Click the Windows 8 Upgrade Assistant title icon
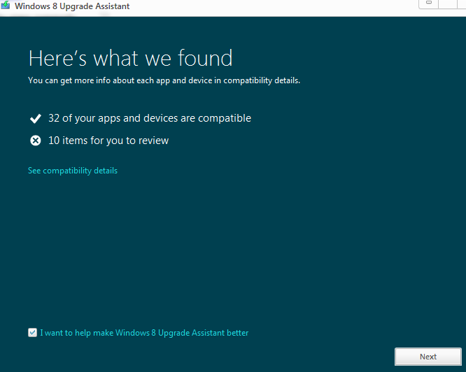This screenshot has width=466, height=372. [6, 5]
